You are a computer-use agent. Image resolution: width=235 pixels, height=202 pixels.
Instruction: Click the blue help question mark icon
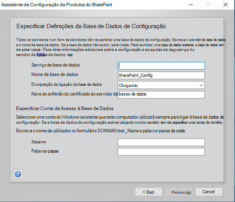[x=18, y=174]
